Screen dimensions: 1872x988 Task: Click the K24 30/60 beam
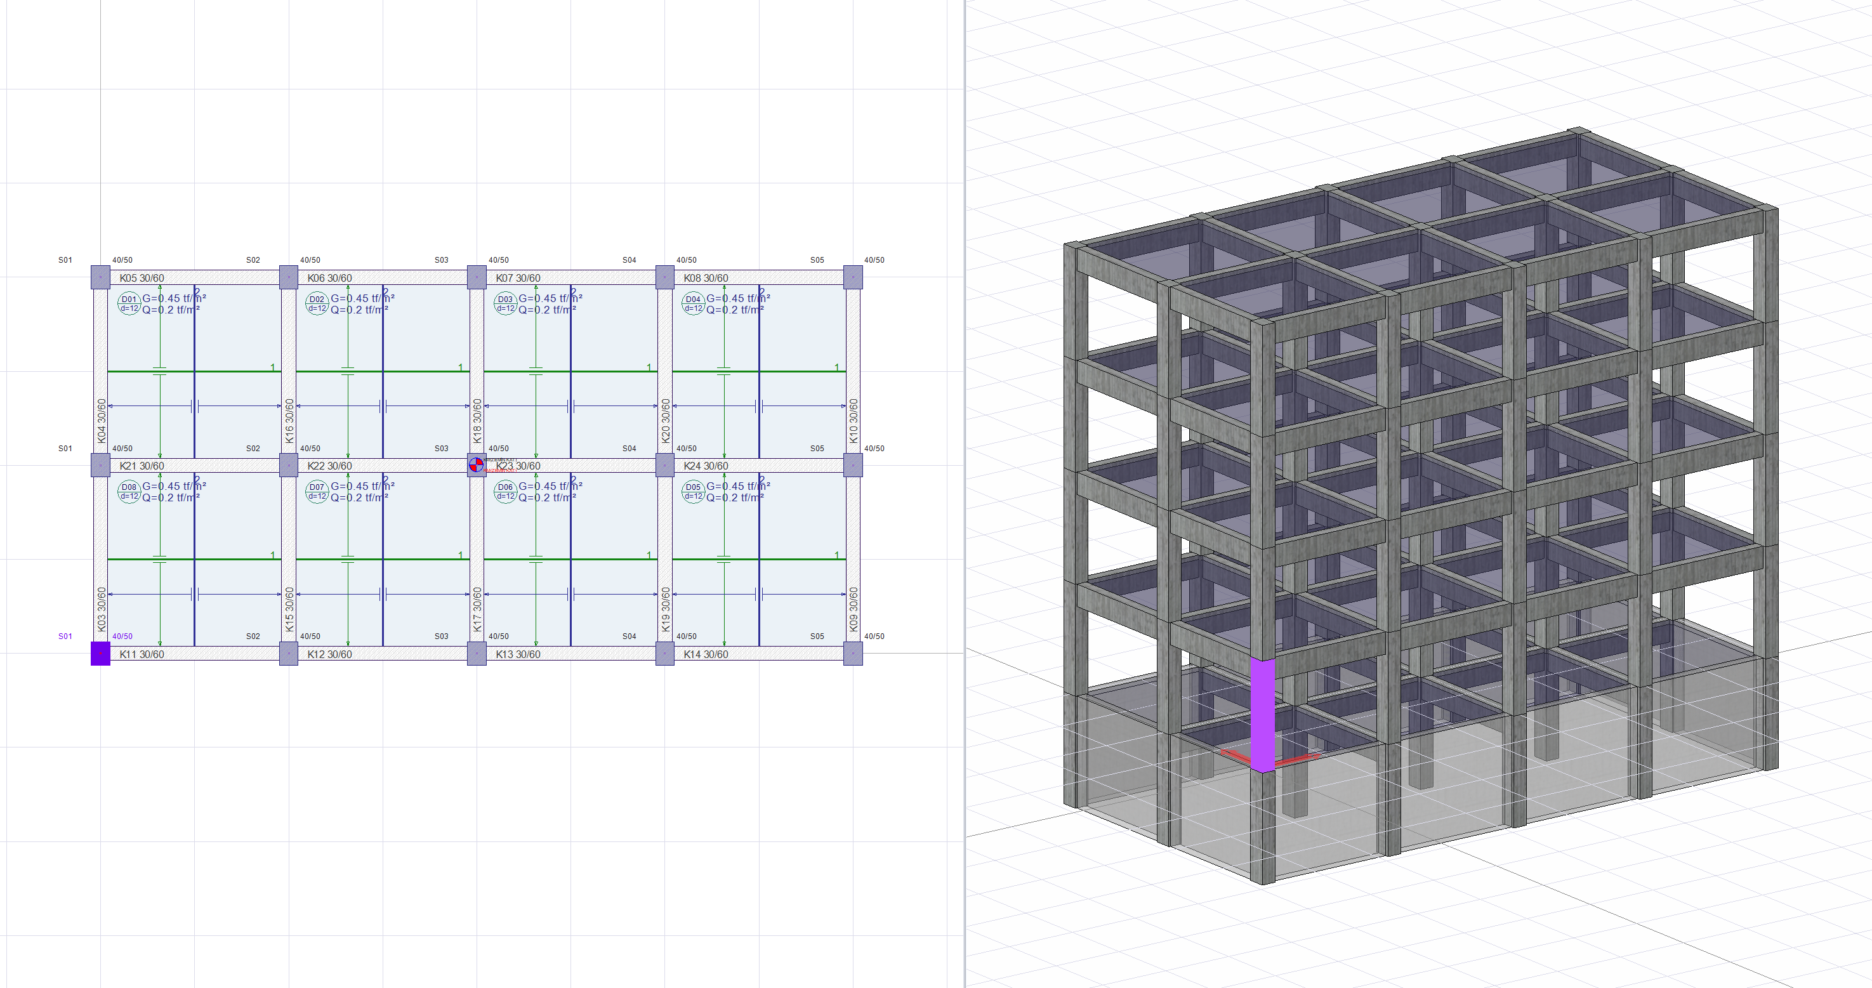(706, 466)
